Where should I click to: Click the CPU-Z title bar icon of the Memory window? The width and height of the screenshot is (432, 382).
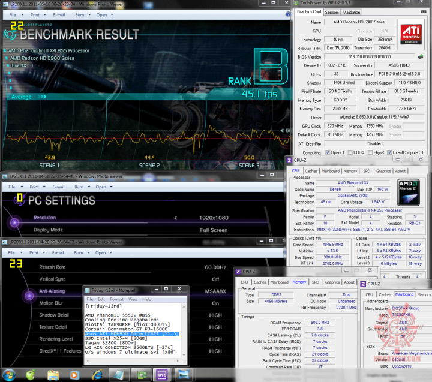[x=238, y=272]
